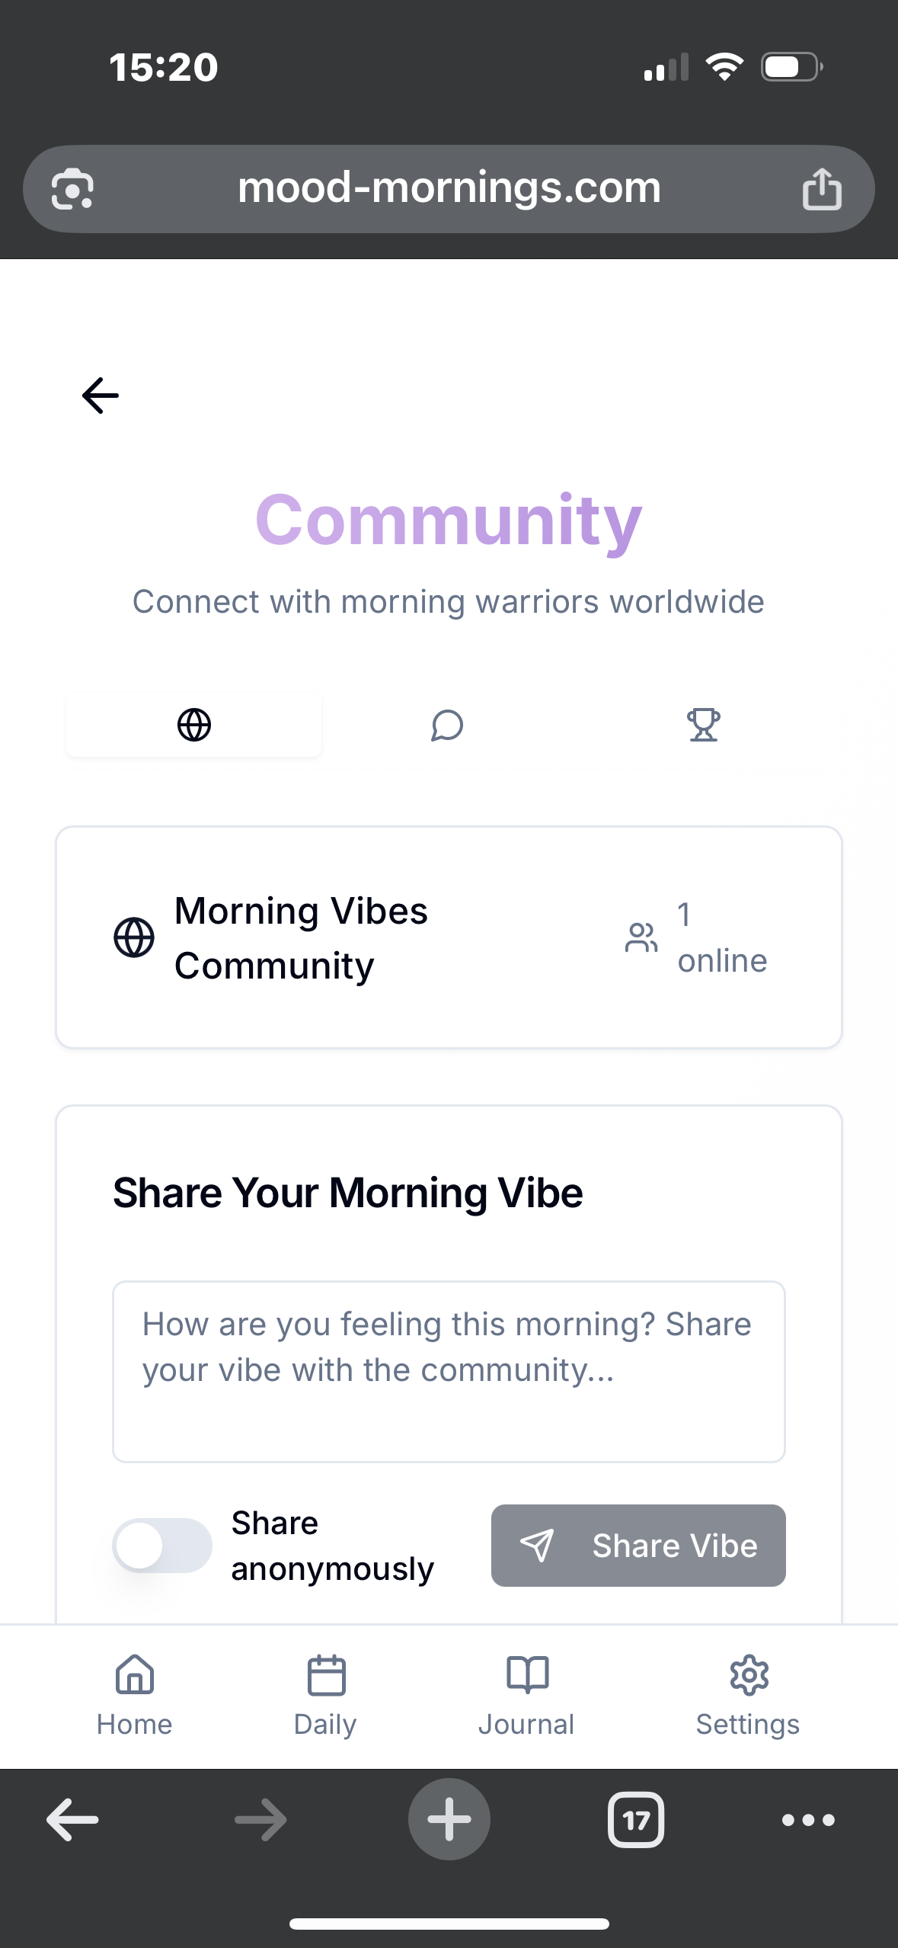Switch to the chat bubble tab
898x1948 pixels.
[x=448, y=725]
